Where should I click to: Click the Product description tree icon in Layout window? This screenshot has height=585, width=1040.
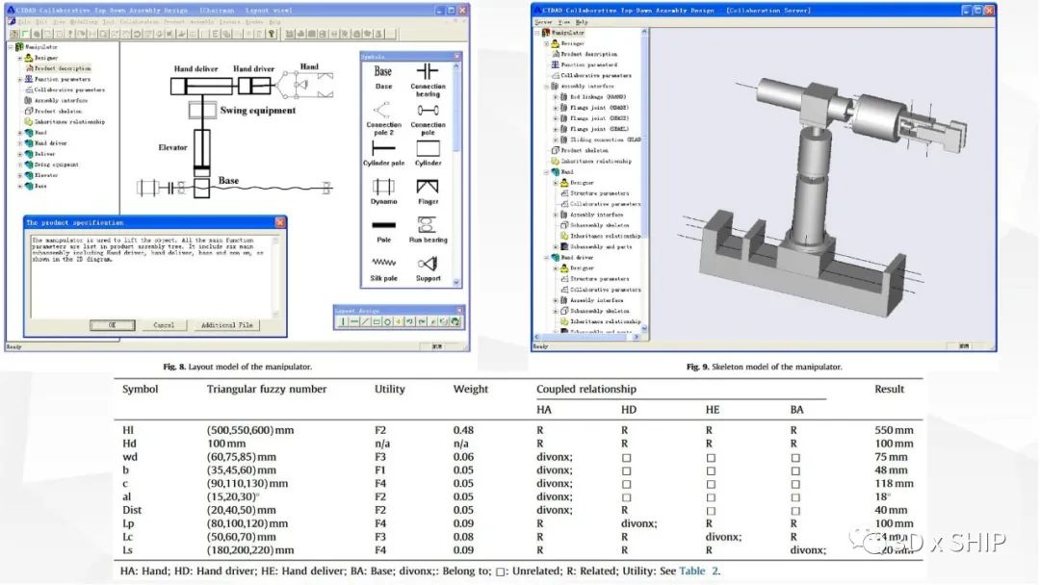29,68
